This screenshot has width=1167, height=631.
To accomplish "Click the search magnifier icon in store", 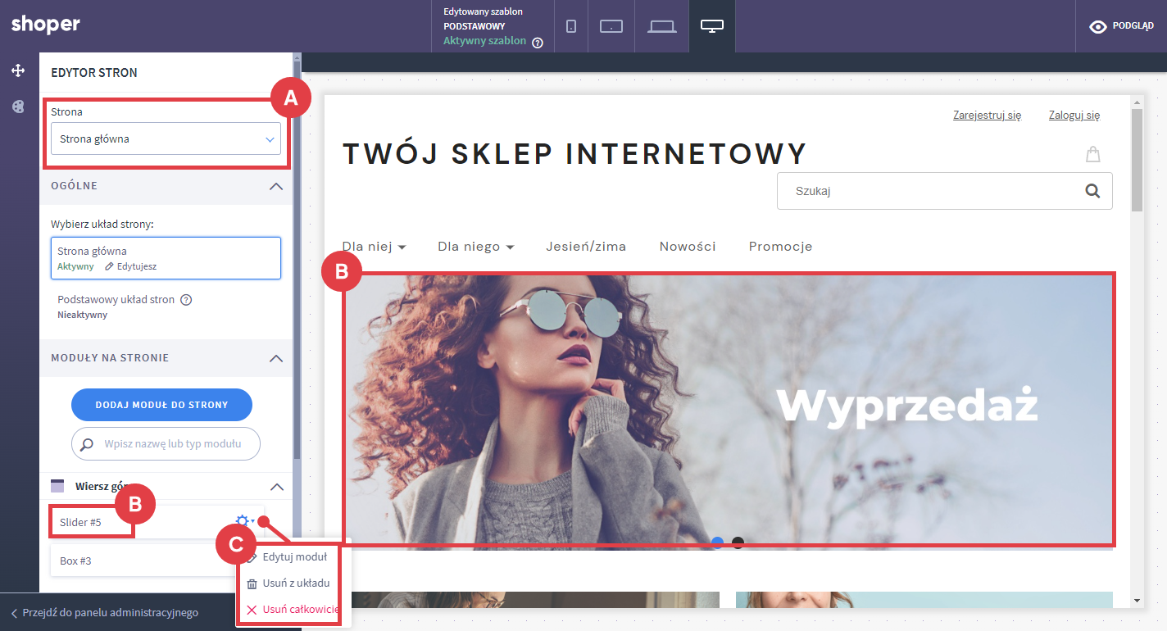I will (1092, 191).
